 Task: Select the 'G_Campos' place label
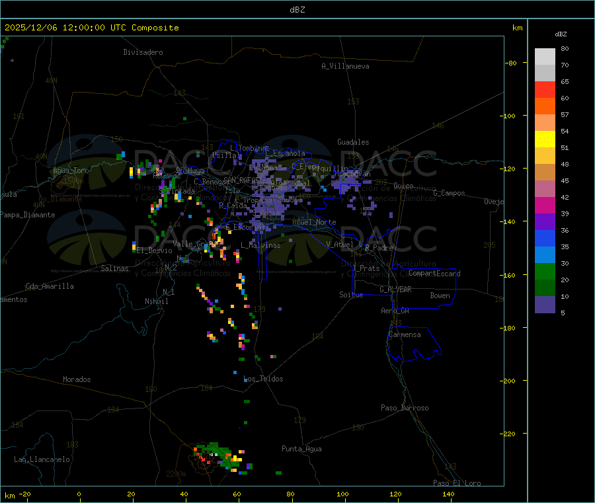[x=450, y=193]
